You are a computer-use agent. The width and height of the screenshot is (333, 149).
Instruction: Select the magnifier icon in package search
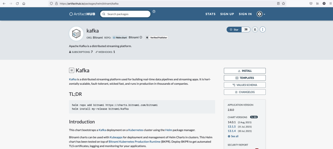(104, 14)
